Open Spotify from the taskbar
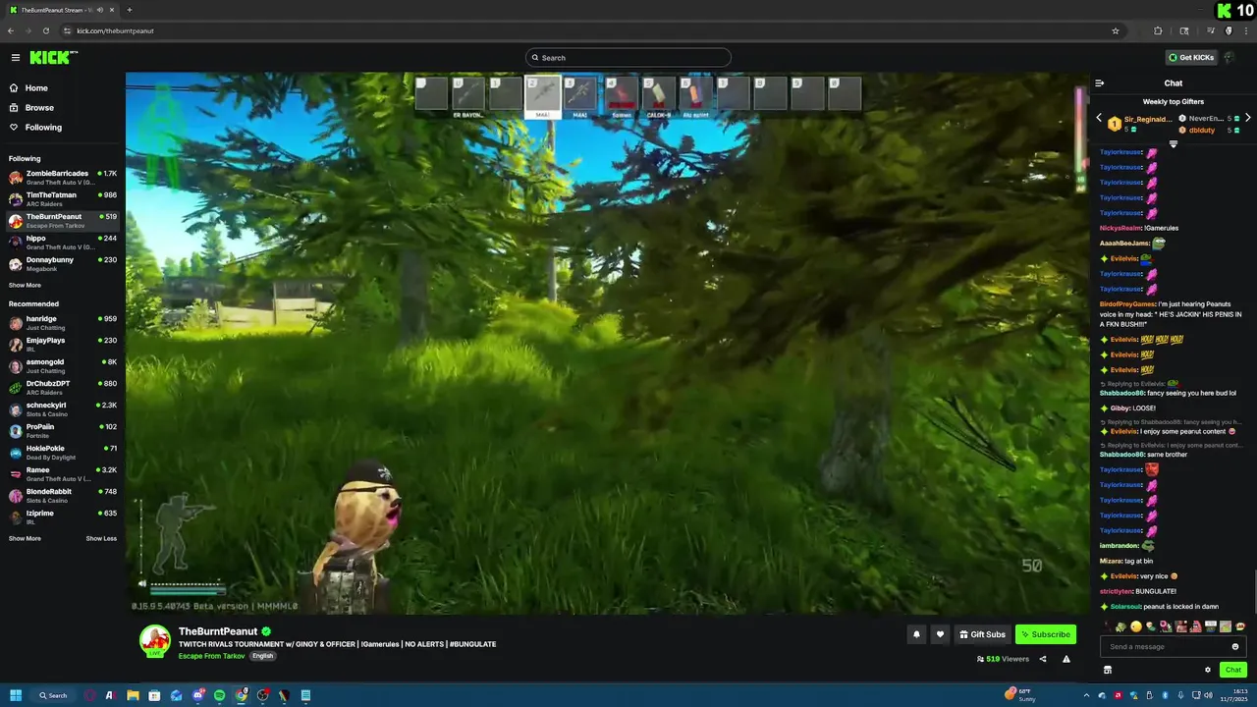Viewport: 1257px width, 707px height. click(x=219, y=695)
